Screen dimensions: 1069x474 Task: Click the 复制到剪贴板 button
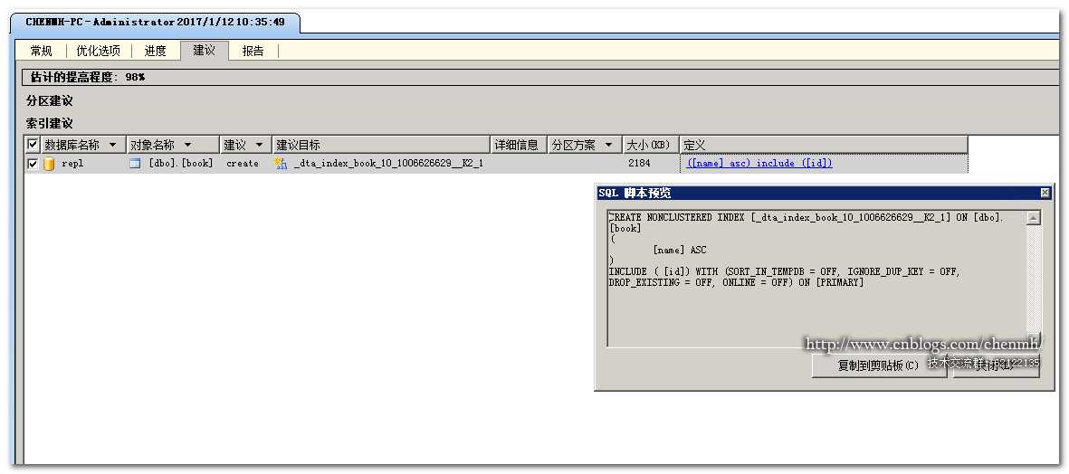pos(878,365)
